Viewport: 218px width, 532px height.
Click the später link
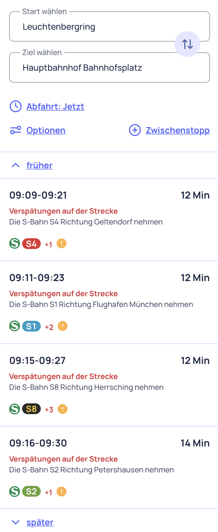40,523
